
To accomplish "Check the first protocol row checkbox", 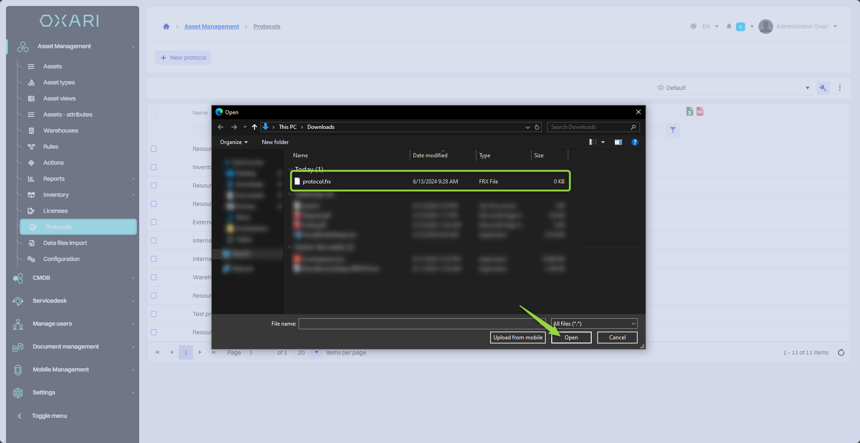I will tap(154, 149).
